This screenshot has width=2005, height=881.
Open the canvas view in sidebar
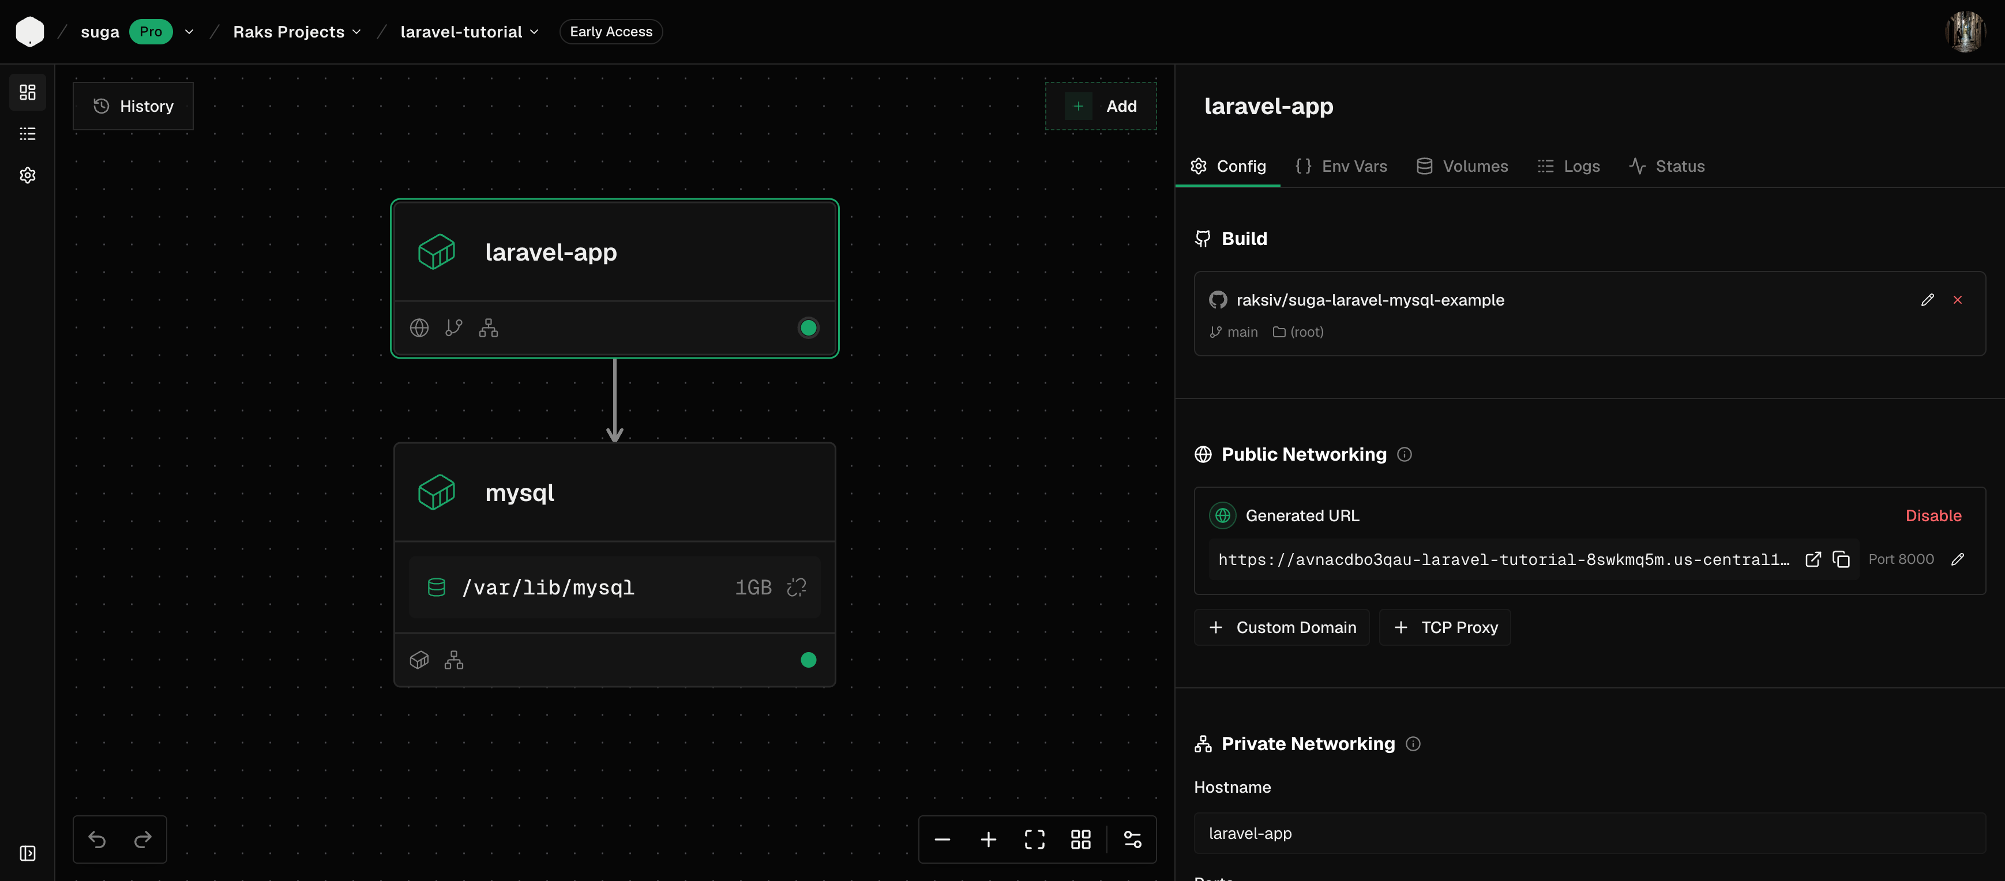(x=27, y=93)
